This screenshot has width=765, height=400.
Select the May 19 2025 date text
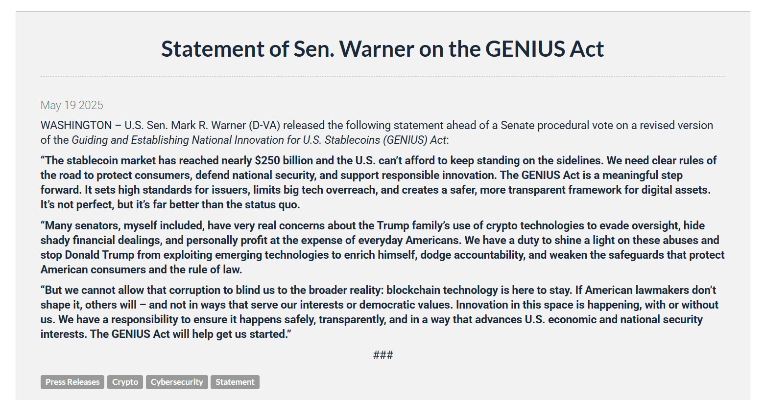point(72,105)
